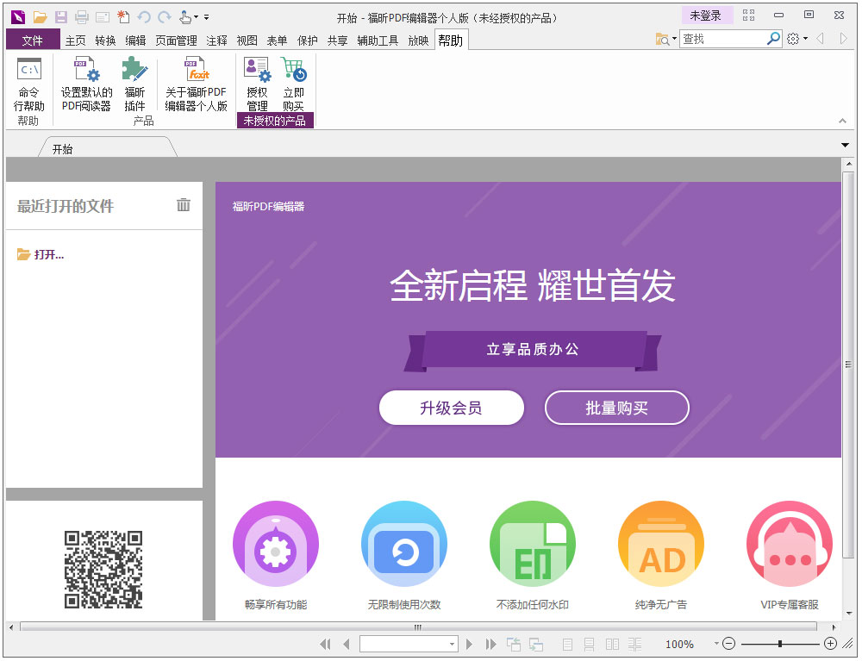
Task: Click the page number input field
Action: 405,644
